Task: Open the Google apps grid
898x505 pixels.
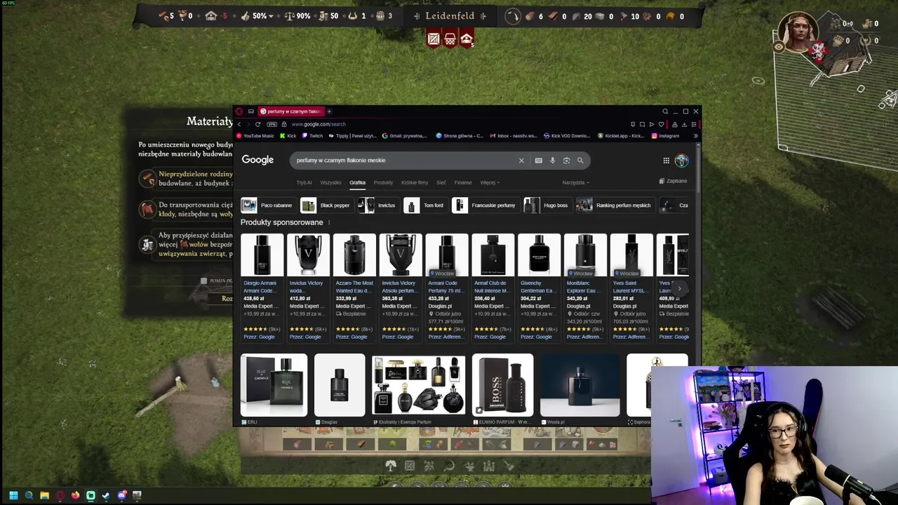Action: click(666, 161)
